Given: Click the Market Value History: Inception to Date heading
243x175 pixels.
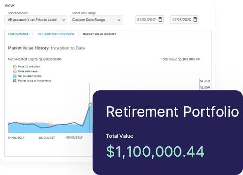Looking at the screenshot, I should click(x=47, y=48).
